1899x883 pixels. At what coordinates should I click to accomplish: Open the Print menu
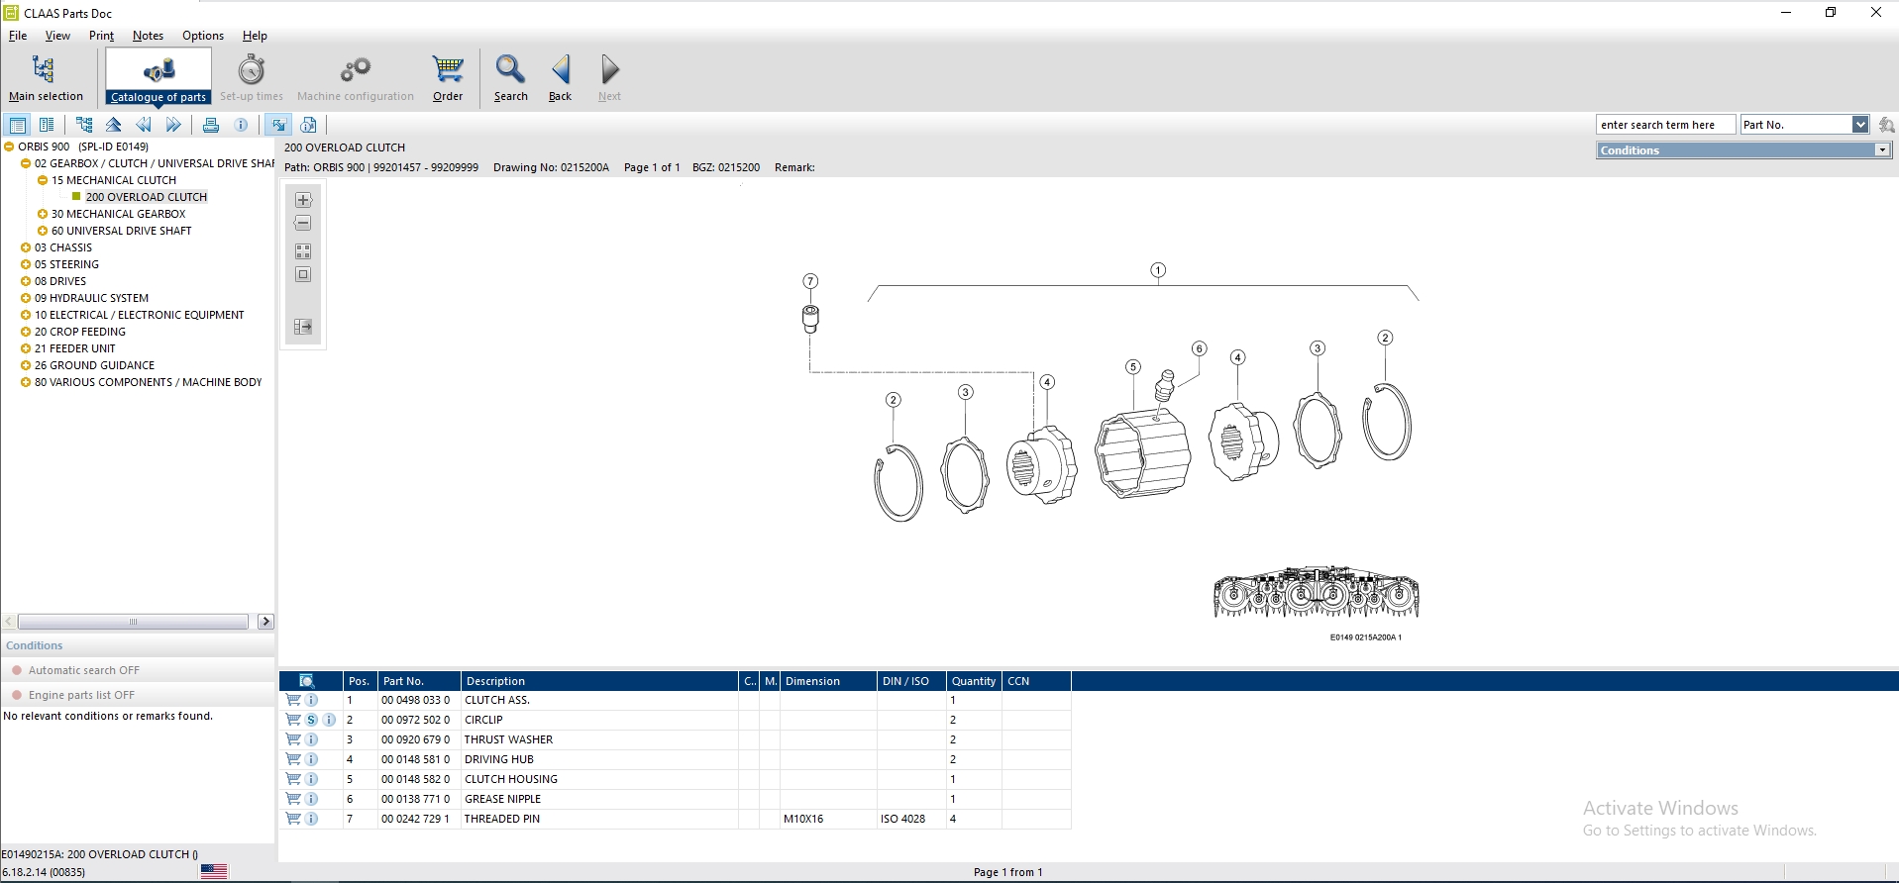(101, 36)
